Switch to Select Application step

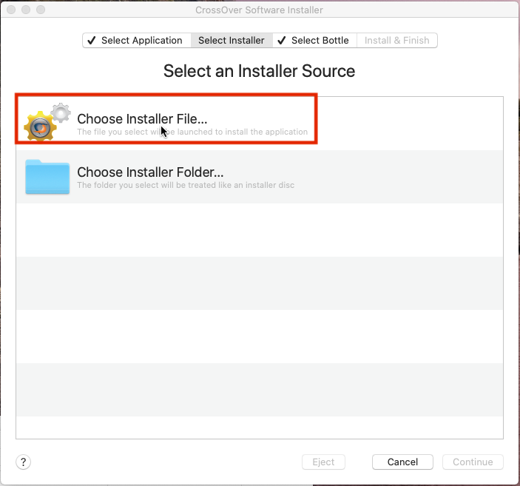[137, 41]
